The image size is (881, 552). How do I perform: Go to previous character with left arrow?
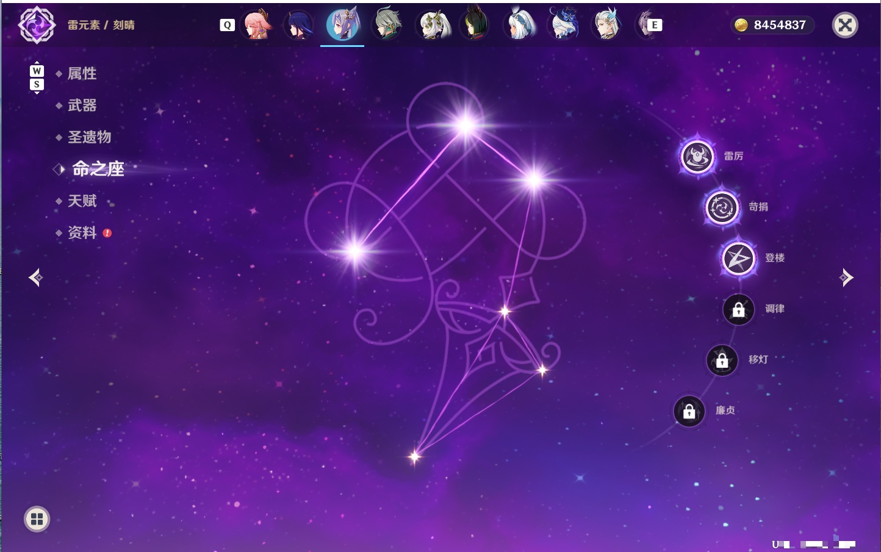tap(36, 278)
